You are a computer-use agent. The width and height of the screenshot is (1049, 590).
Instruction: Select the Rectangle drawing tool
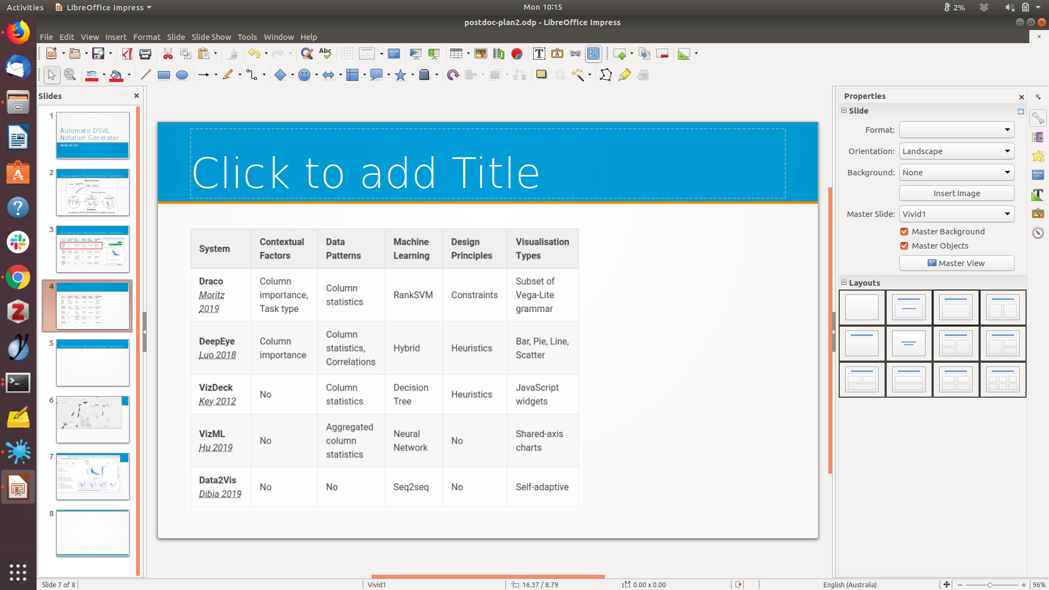tap(163, 75)
